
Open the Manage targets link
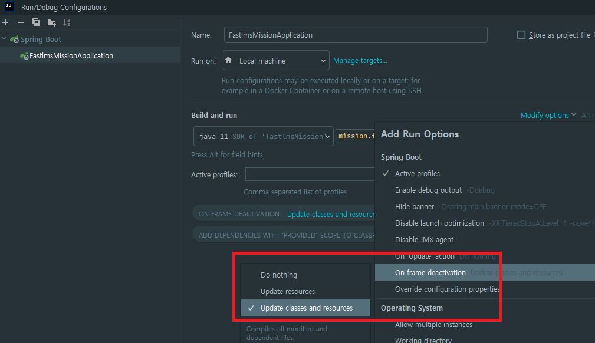pyautogui.click(x=360, y=61)
